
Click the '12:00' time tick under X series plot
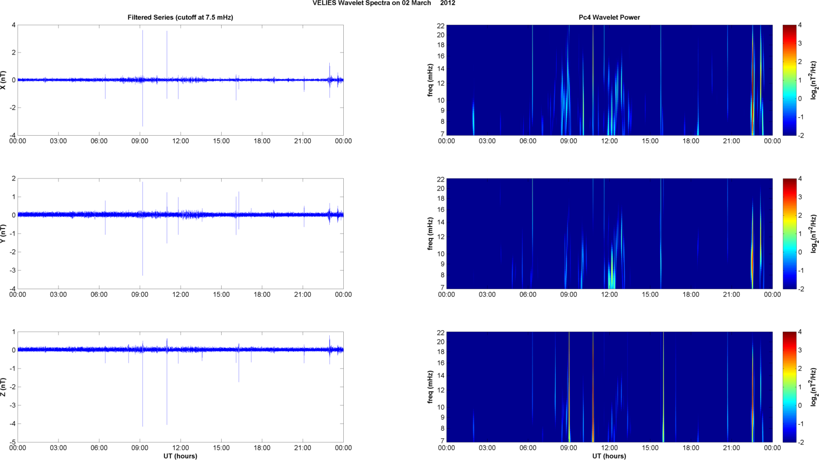click(181, 141)
